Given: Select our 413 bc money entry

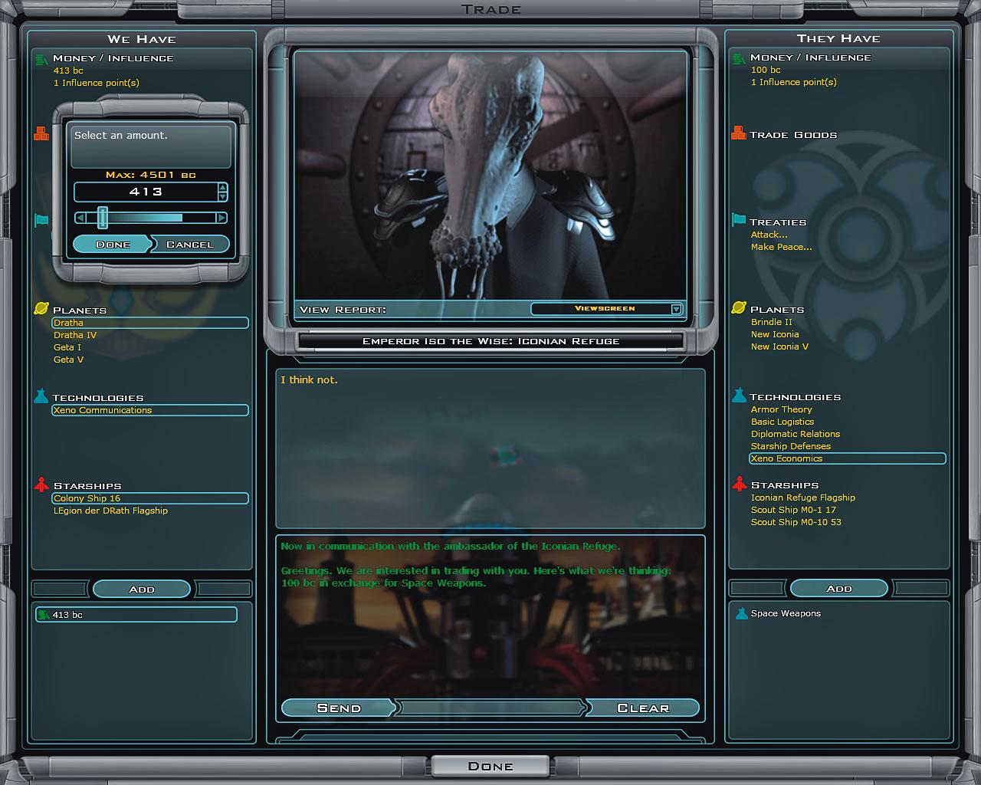Looking at the screenshot, I should (x=68, y=71).
